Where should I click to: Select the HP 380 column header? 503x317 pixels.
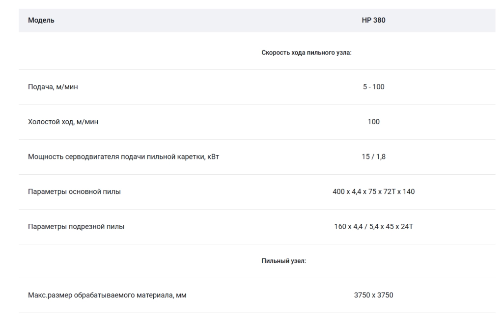pyautogui.click(x=373, y=20)
